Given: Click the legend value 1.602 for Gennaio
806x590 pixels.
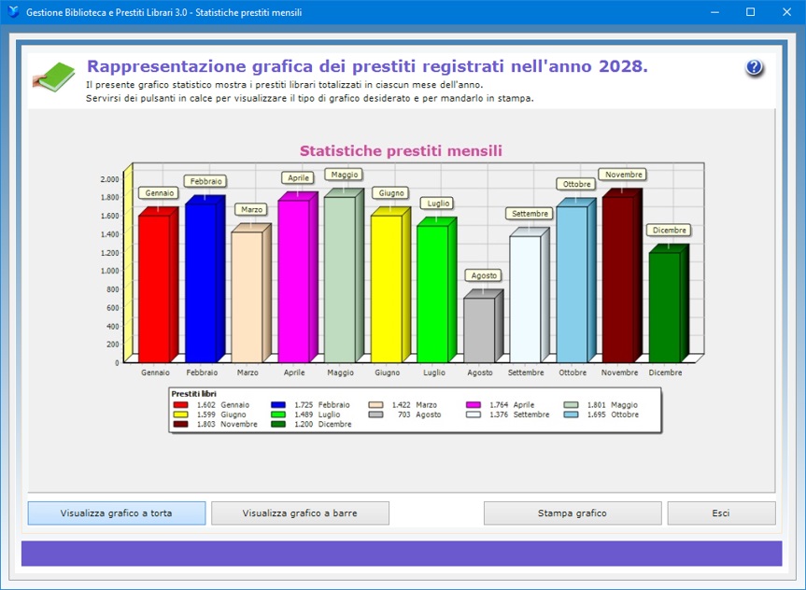Looking at the screenshot, I should (206, 405).
